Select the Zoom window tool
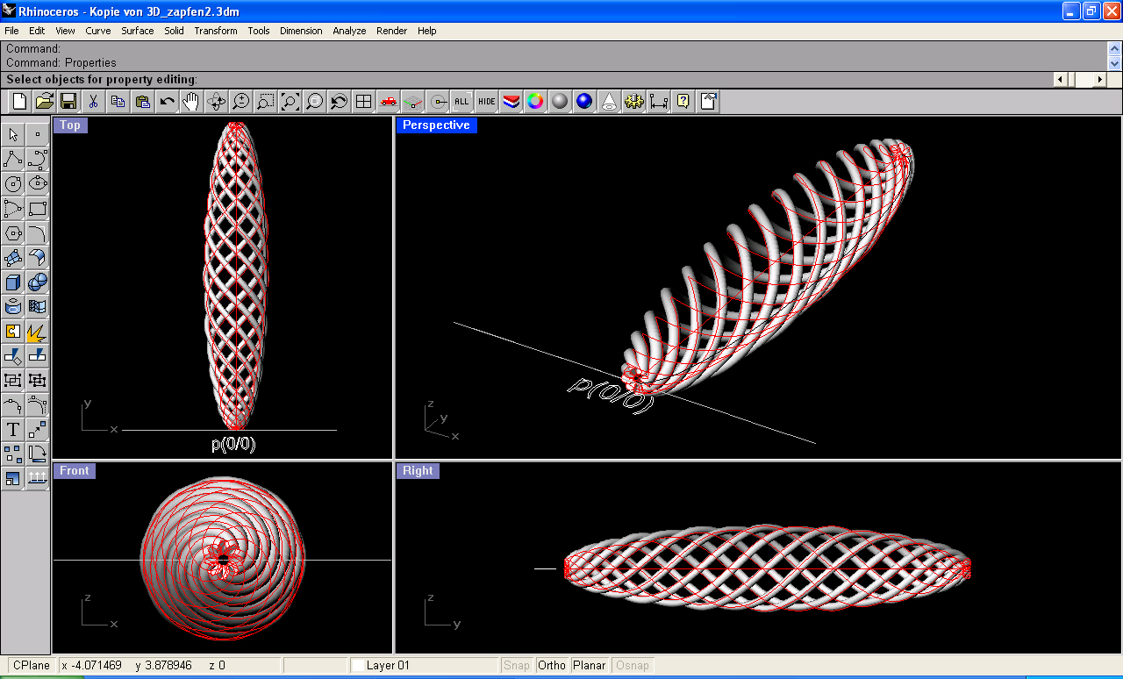Viewport: 1123px width, 679px height. tap(265, 102)
